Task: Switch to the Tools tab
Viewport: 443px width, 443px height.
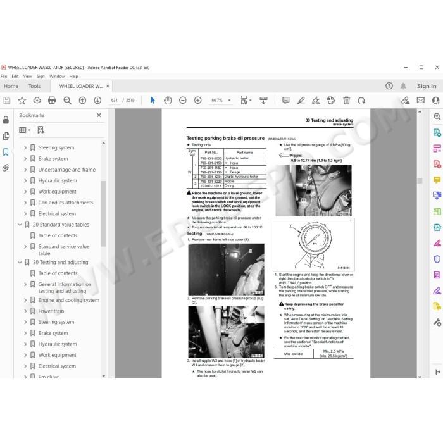Action: click(34, 86)
